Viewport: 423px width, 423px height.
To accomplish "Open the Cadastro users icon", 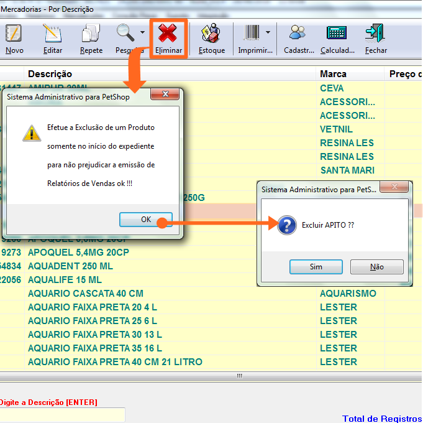I will [298, 34].
